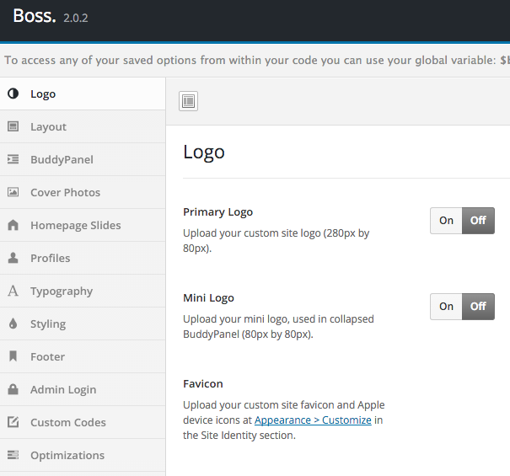Click the Logo contrast icon in sidebar
This screenshot has height=476, width=510.
tap(13, 94)
